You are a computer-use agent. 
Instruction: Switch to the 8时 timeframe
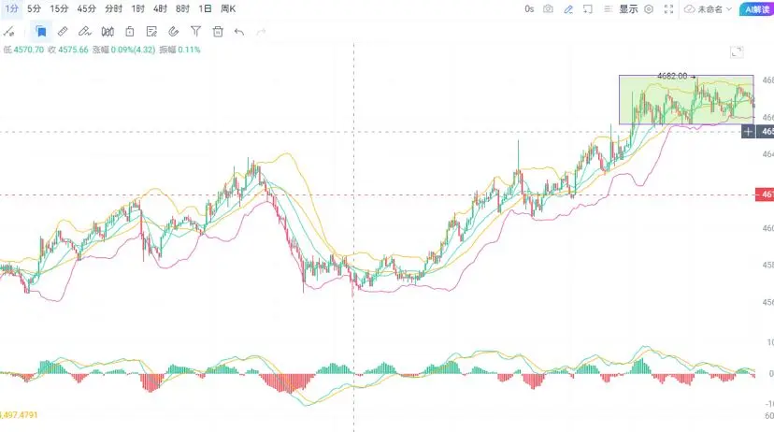[x=182, y=9]
